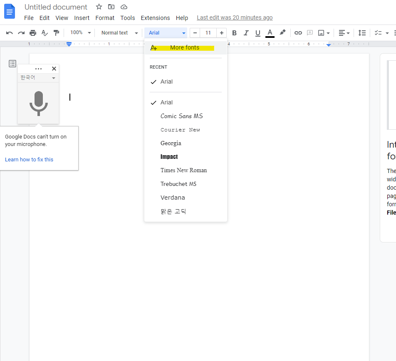Toggle Underline formatting
This screenshot has width=396, height=361.
(x=257, y=33)
